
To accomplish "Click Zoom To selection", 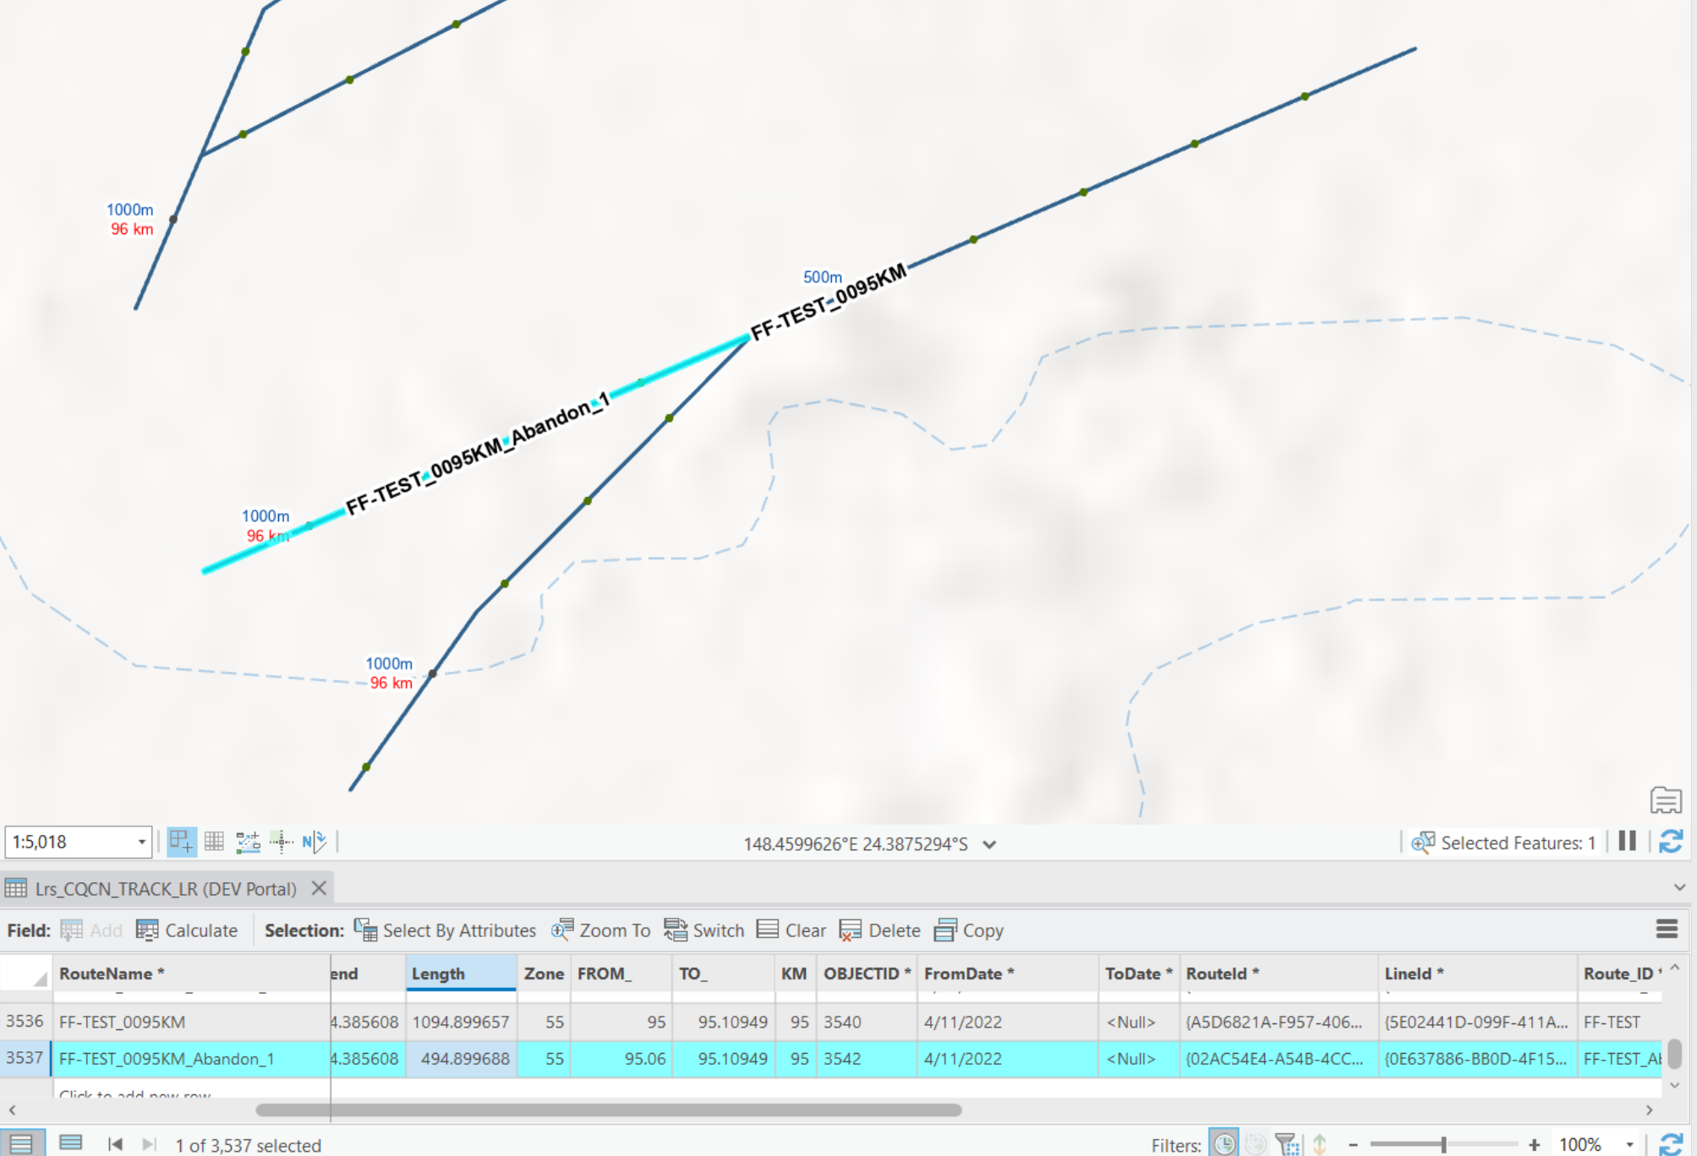I will point(600,930).
